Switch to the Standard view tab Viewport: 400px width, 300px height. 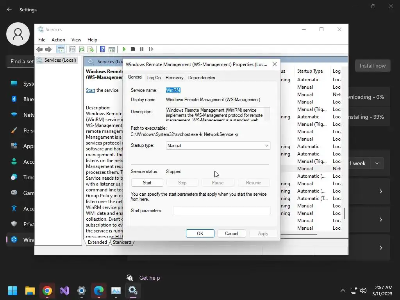point(122,242)
